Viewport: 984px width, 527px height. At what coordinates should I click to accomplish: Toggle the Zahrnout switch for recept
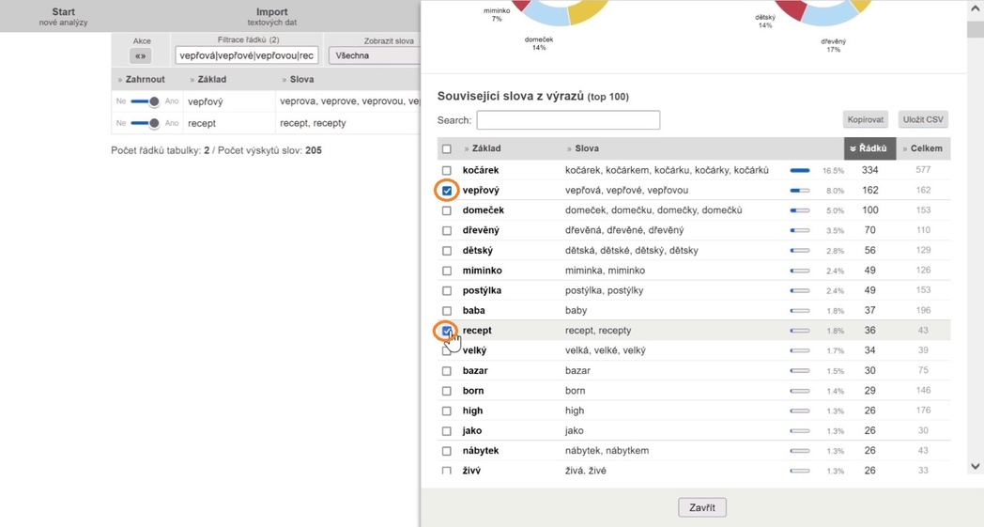(x=146, y=123)
